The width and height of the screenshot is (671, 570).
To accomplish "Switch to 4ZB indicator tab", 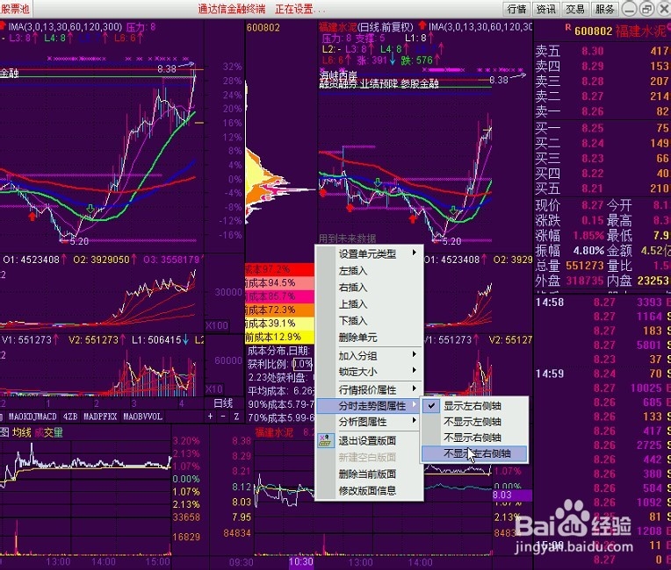I will 70,417.
